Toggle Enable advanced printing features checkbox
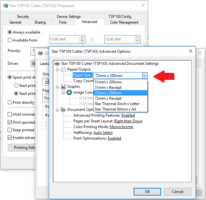The width and height of the screenshot is (206, 200). click(x=10, y=138)
